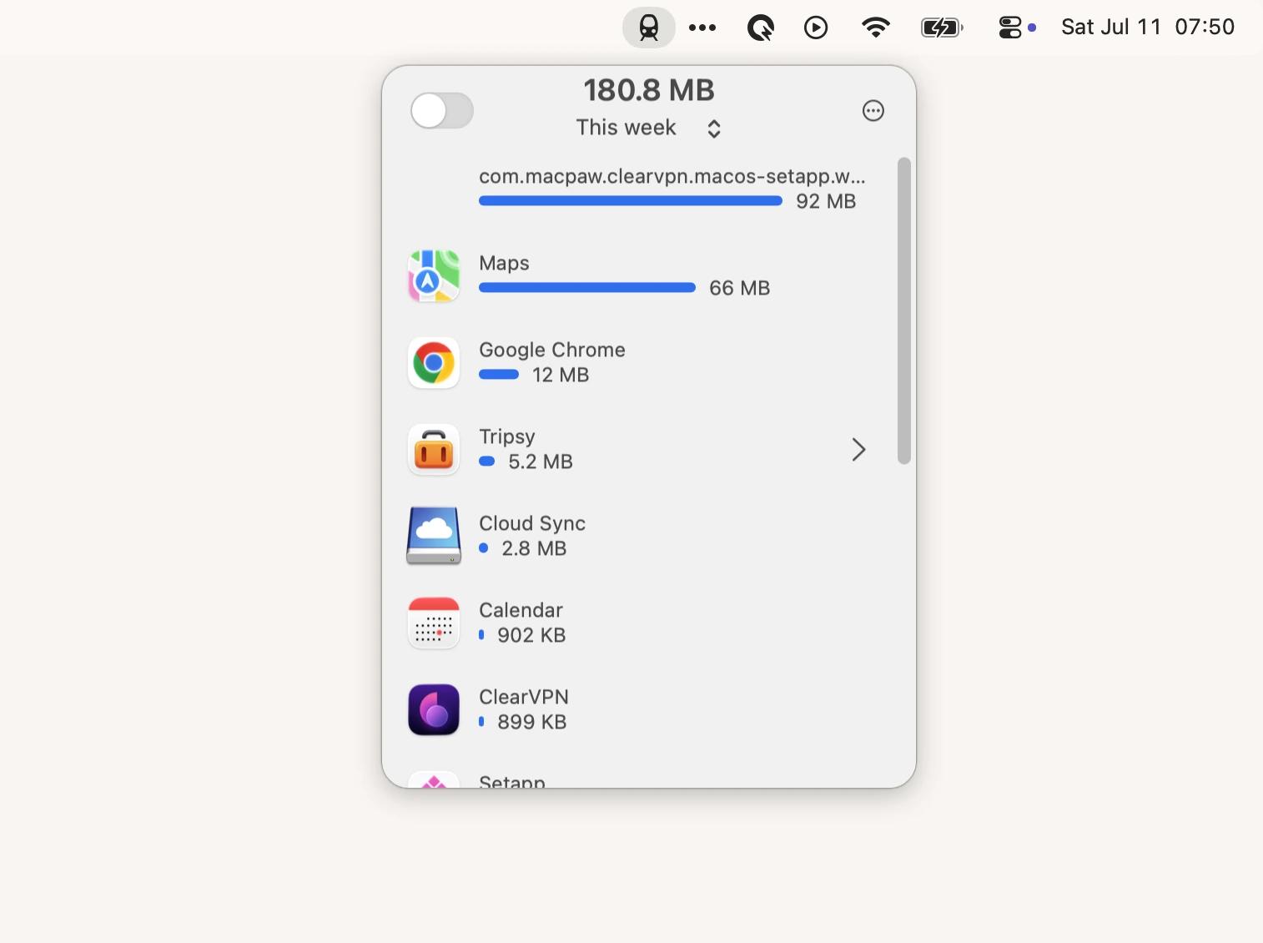The image size is (1263, 943).
Task: Click the Cloud Sync drive icon
Action: [434, 536]
